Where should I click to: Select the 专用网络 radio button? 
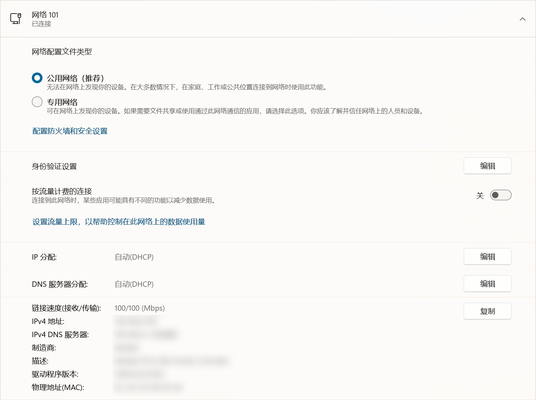pos(37,102)
